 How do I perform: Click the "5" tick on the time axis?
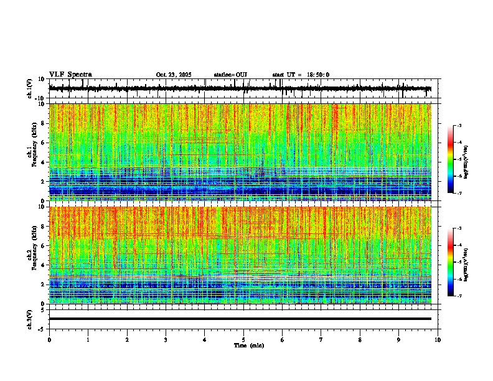pos(243,340)
